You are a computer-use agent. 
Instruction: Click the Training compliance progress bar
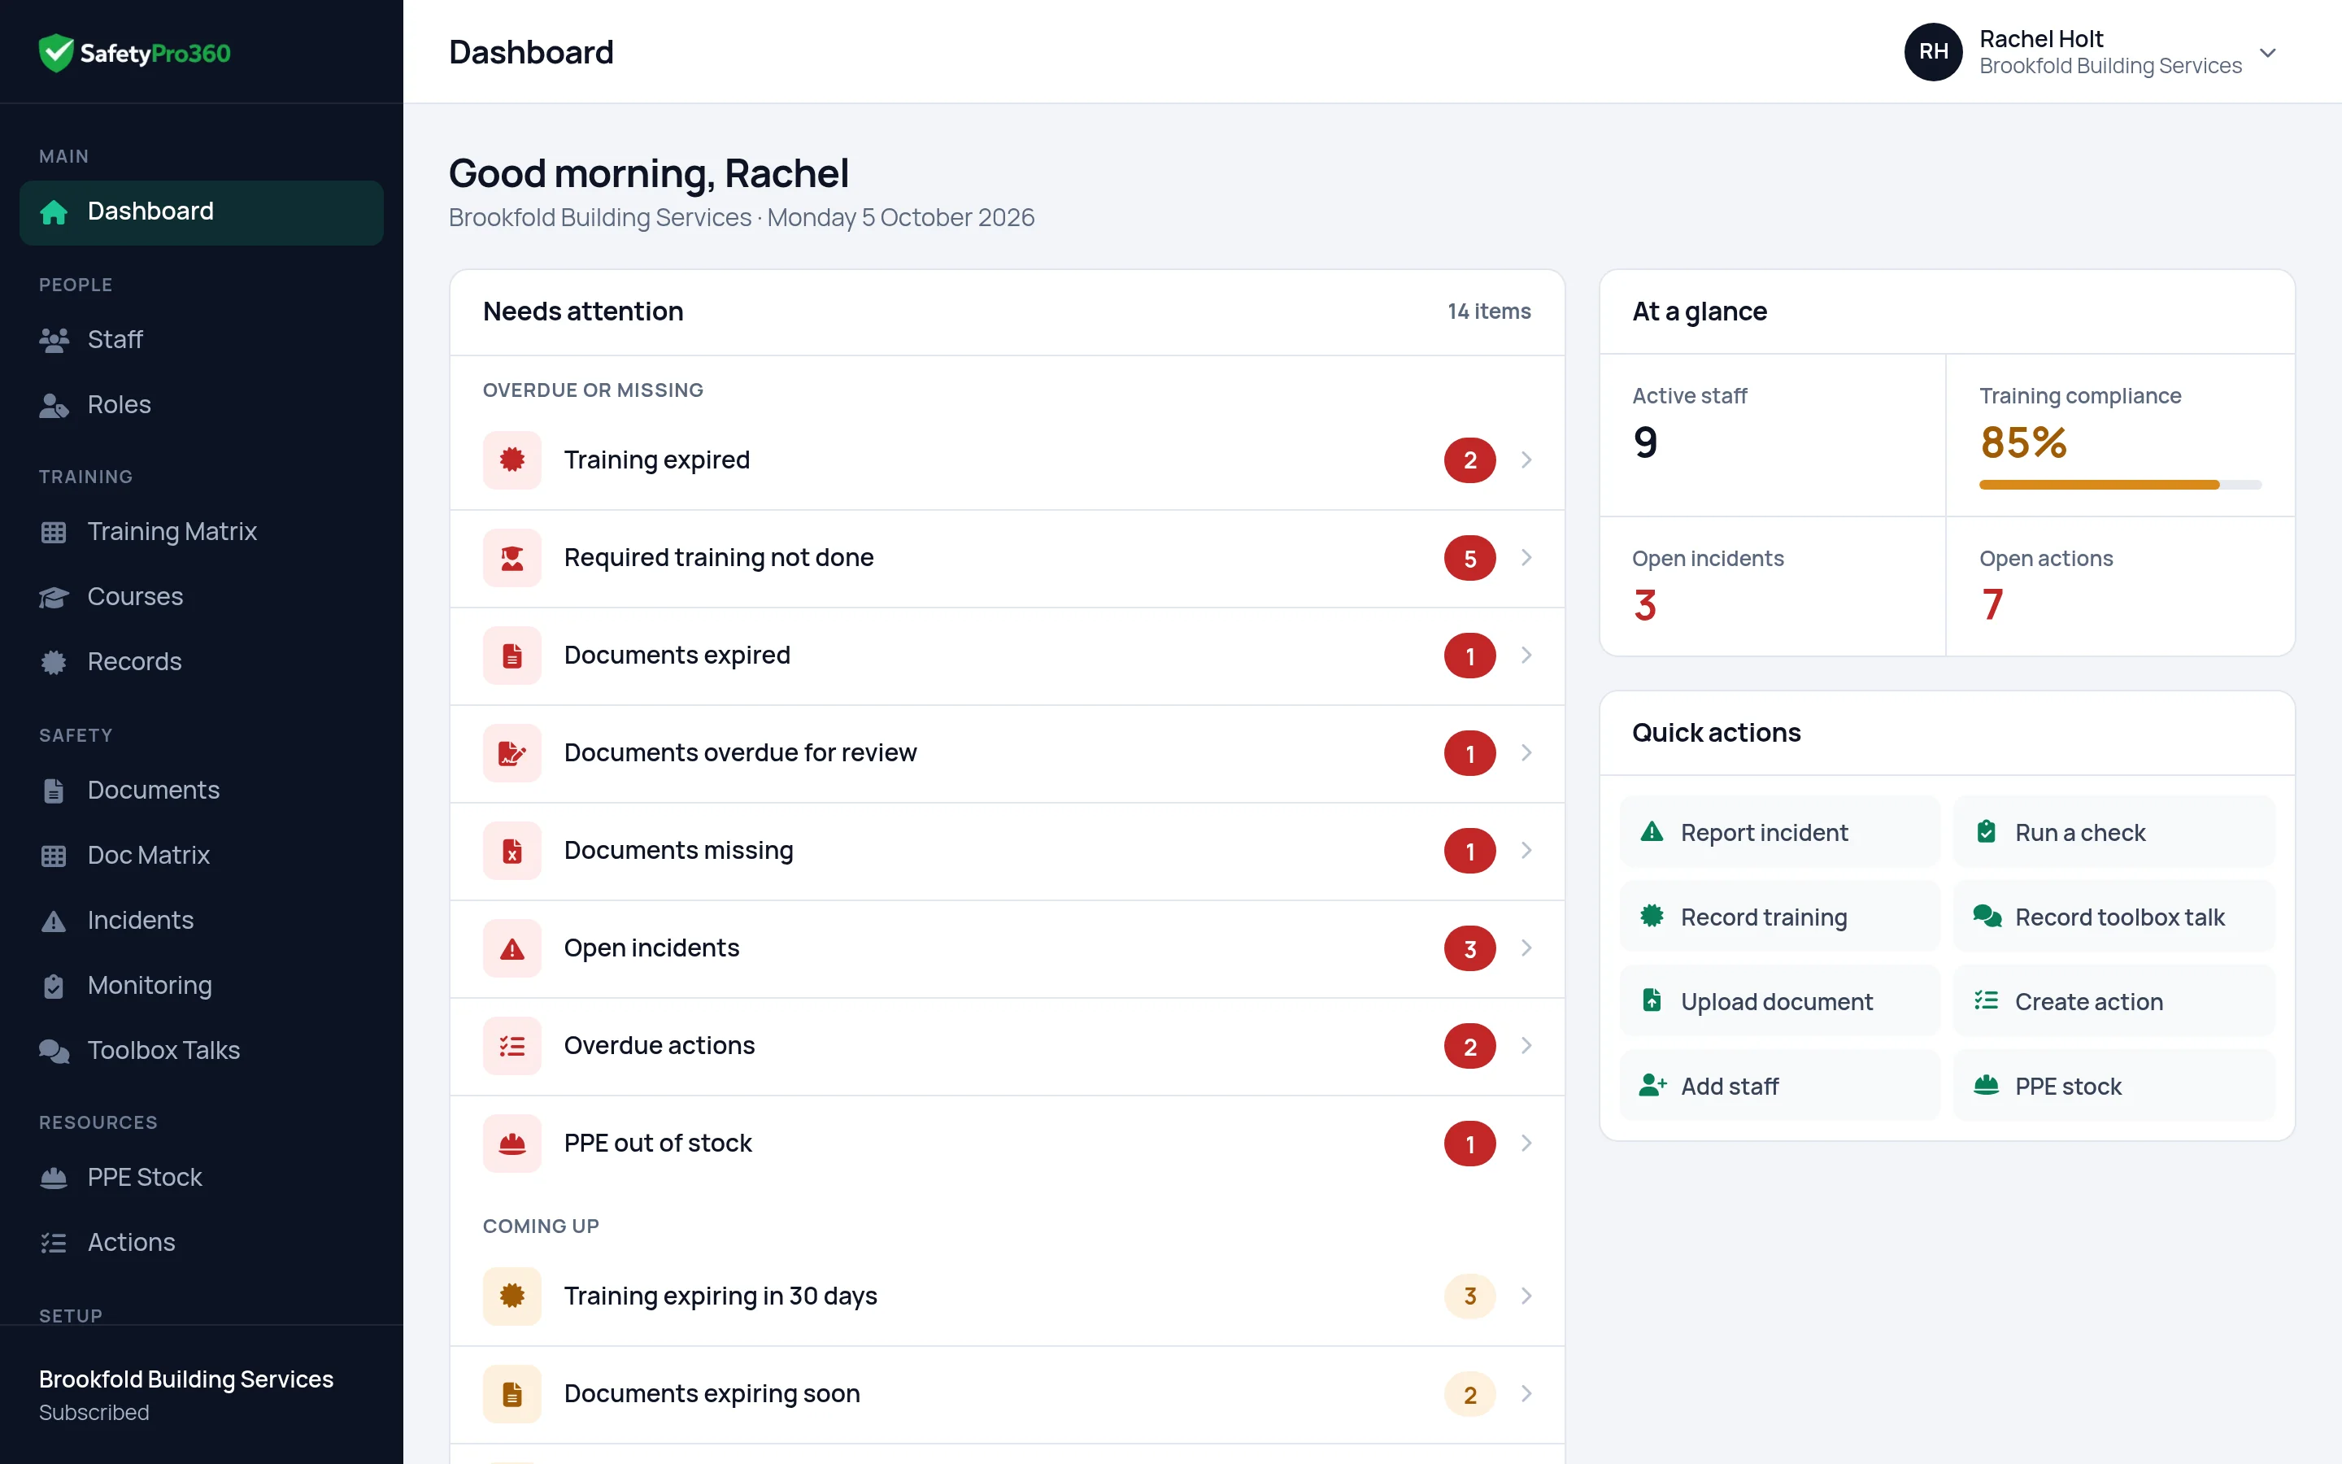[x=2120, y=484]
